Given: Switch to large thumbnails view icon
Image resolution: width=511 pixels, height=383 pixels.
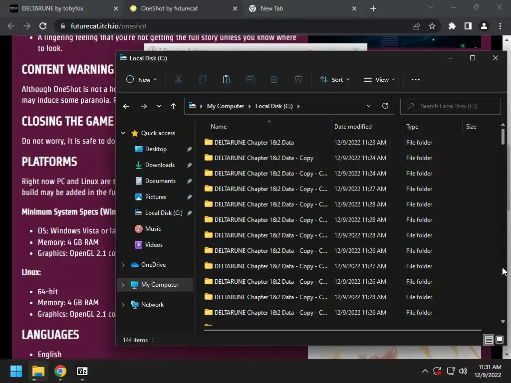Looking at the screenshot, I should click(x=499, y=340).
